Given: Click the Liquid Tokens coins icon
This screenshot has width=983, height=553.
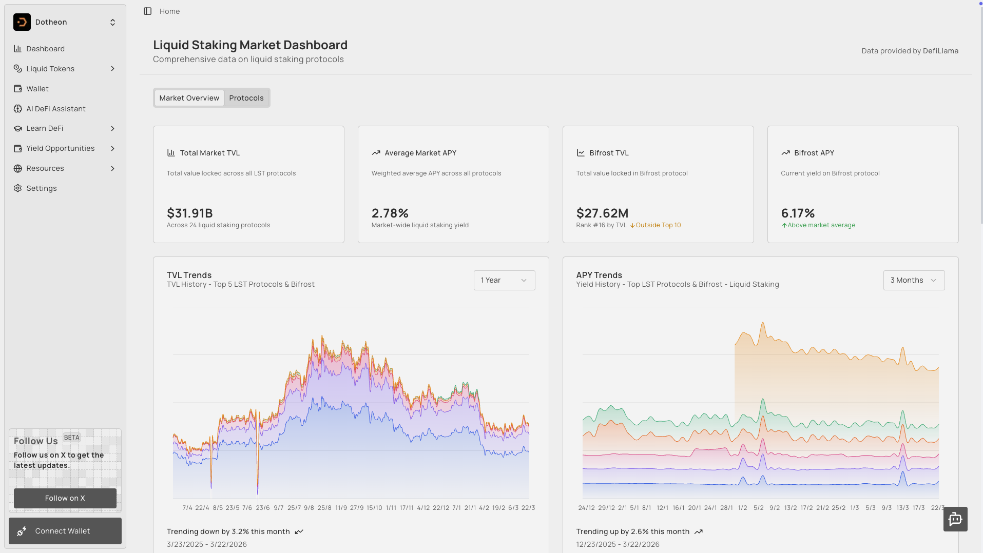Looking at the screenshot, I should 18,69.
